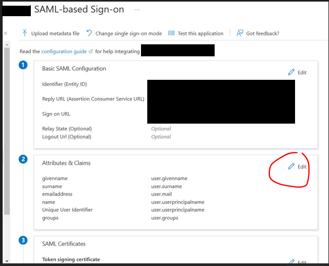Click the Logout Url (Optional) label
Image resolution: width=329 pixels, height=266 pixels.
point(67,137)
